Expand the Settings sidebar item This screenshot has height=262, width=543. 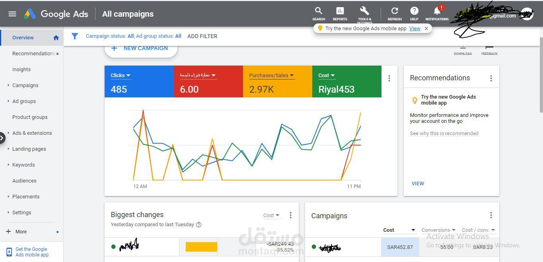tap(8, 212)
